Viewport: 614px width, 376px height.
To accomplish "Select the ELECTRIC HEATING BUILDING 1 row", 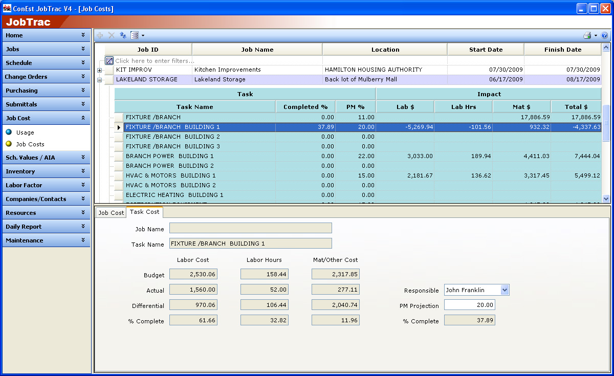I will (x=358, y=195).
